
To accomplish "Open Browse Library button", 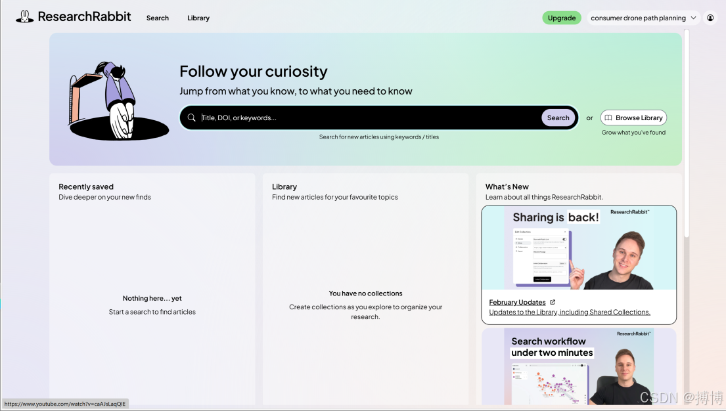I will pos(633,118).
